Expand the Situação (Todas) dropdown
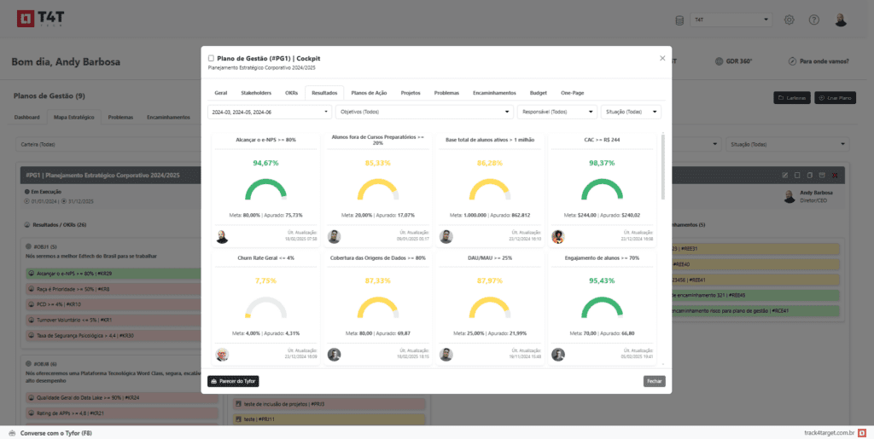 point(631,112)
